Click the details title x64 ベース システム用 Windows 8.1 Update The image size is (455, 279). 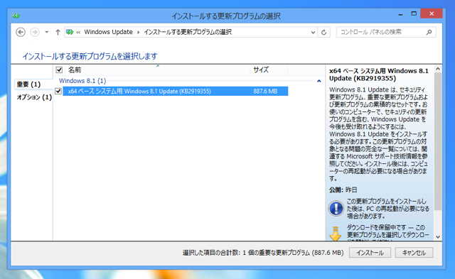click(379, 75)
